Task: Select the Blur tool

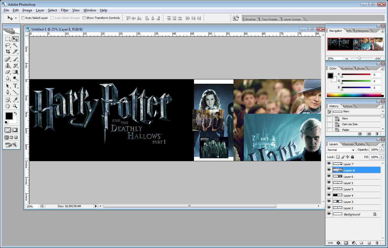Action: click(8, 78)
